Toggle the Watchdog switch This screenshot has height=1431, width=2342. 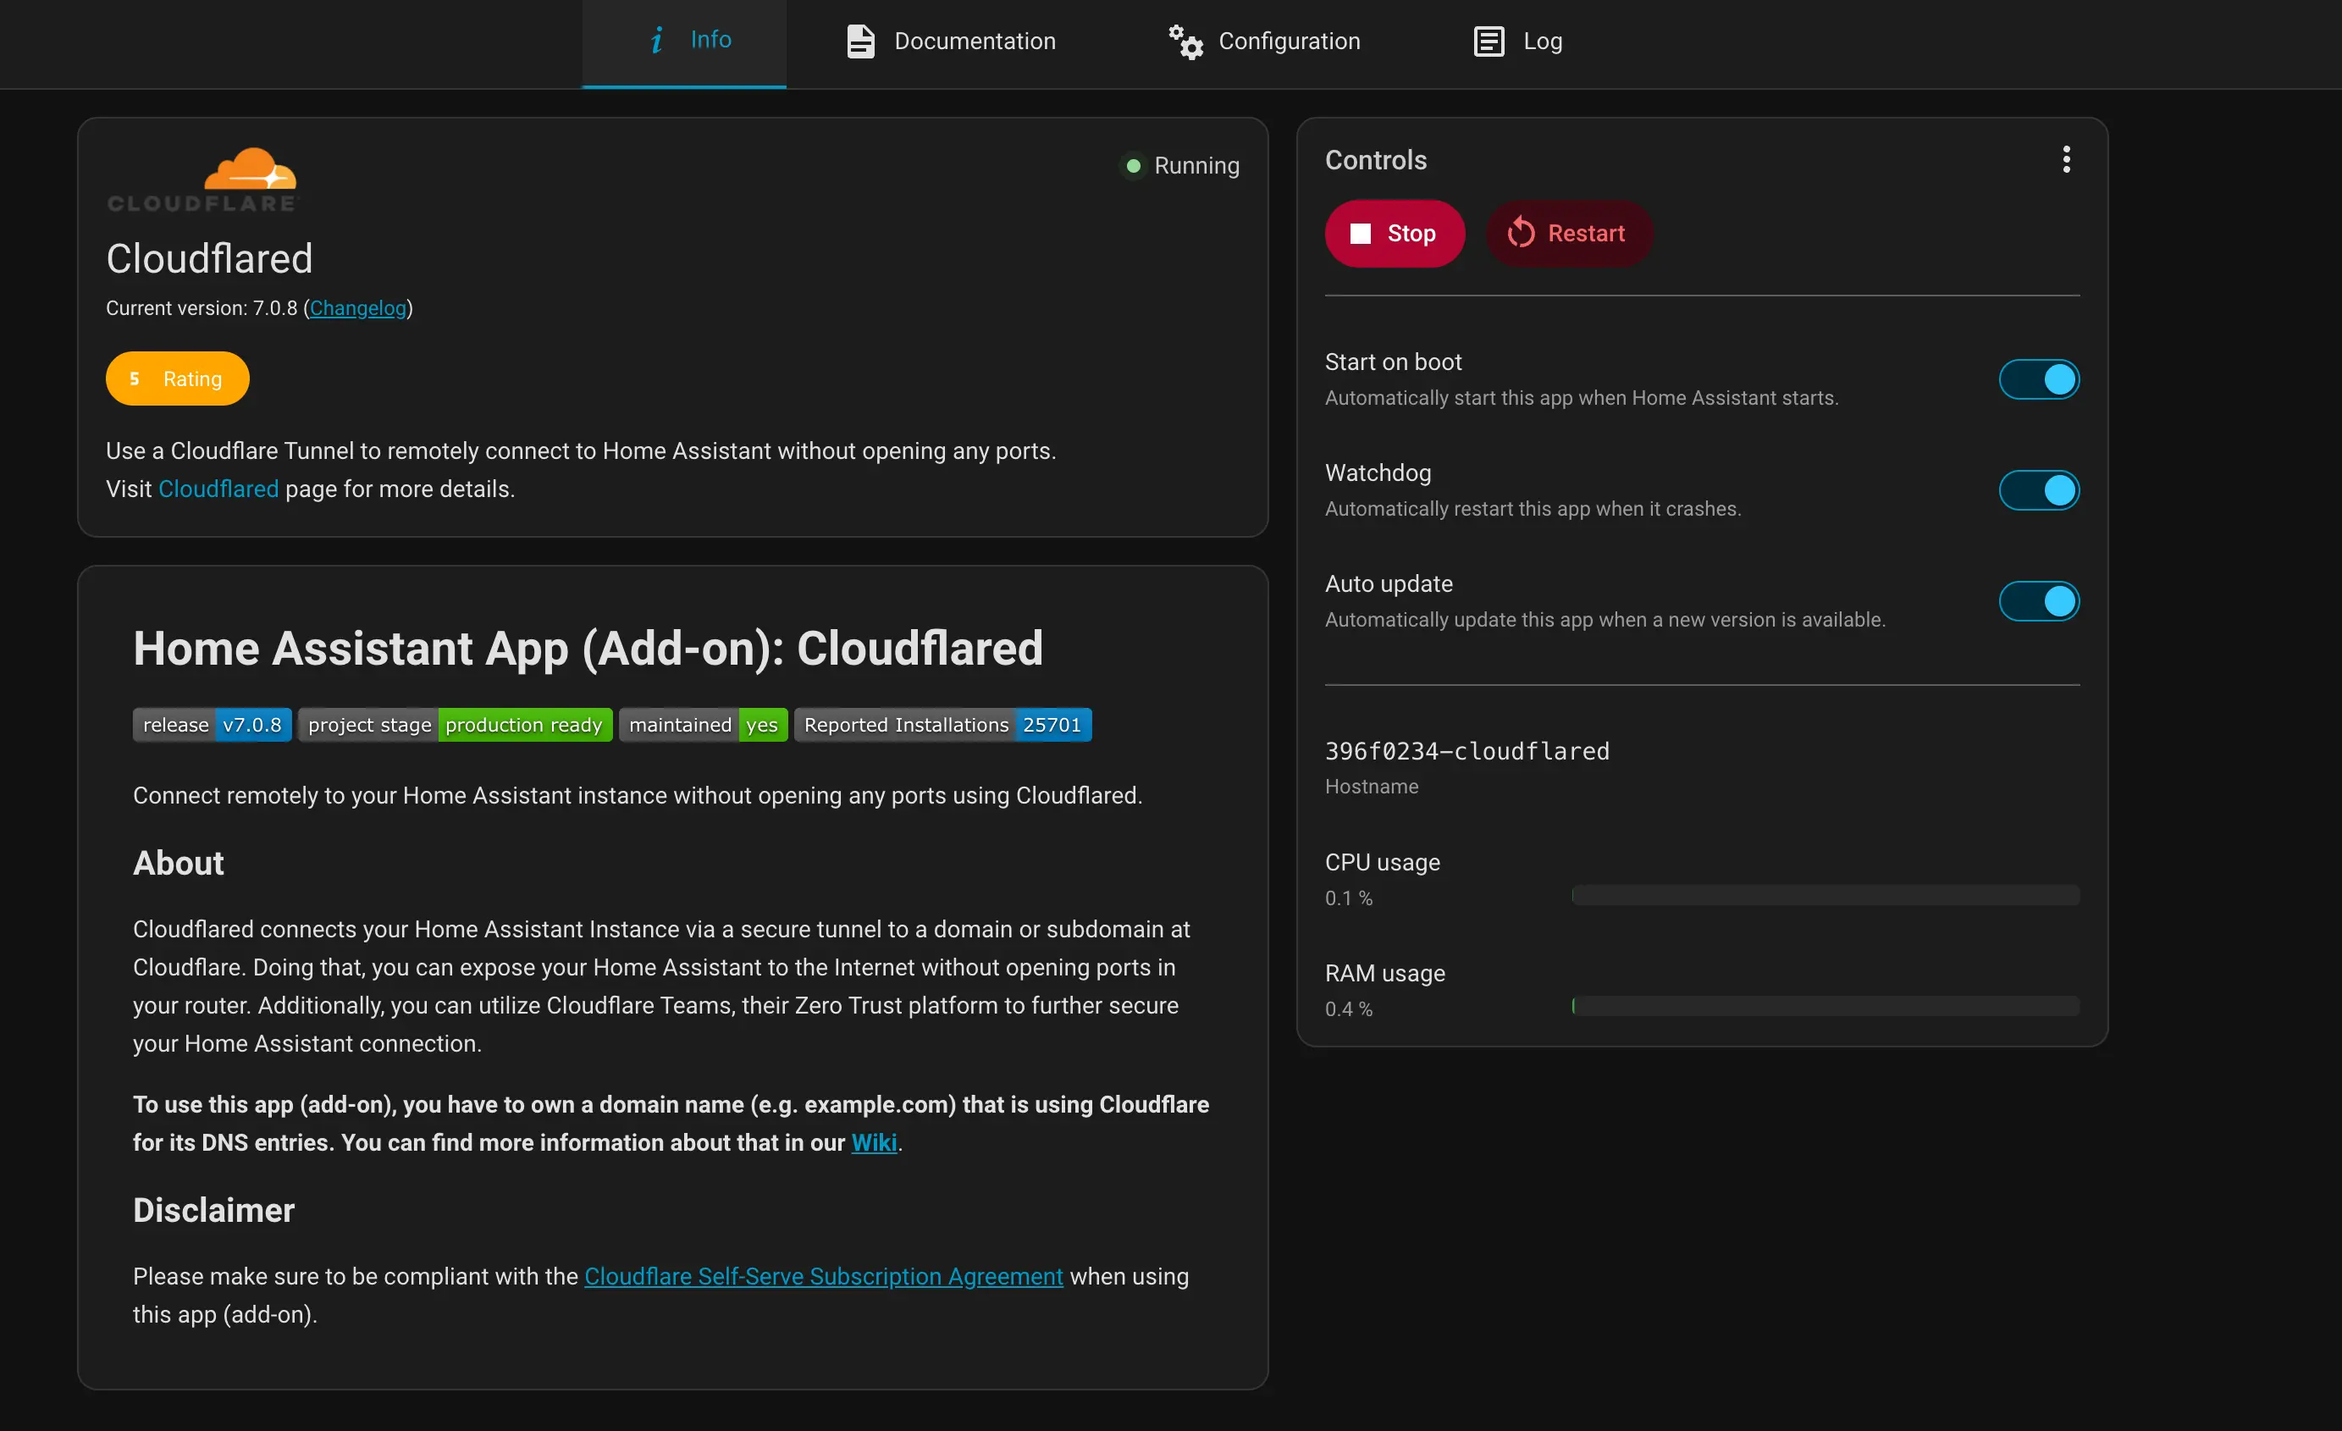[2039, 490]
